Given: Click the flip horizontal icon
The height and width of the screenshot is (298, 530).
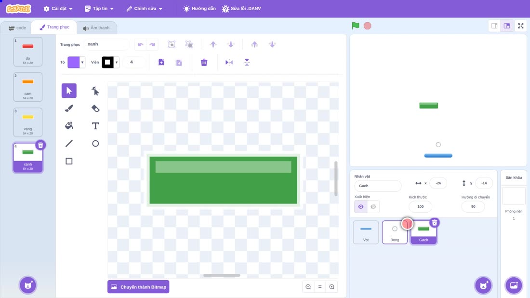Looking at the screenshot, I should [x=229, y=62].
